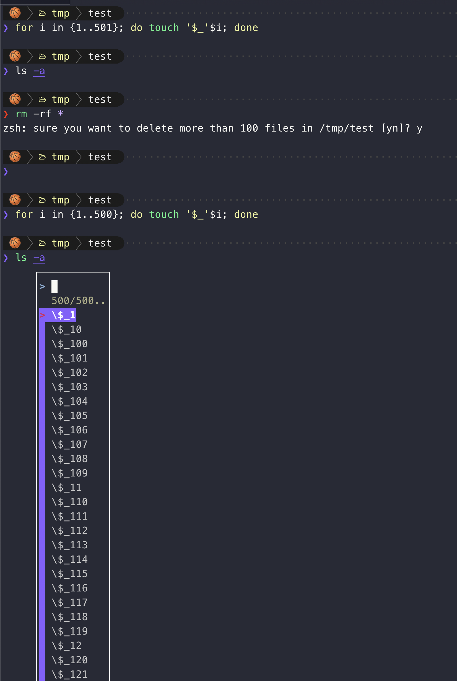Click the folder icon beside tmp in top prompt
457x681 pixels.
click(x=42, y=13)
